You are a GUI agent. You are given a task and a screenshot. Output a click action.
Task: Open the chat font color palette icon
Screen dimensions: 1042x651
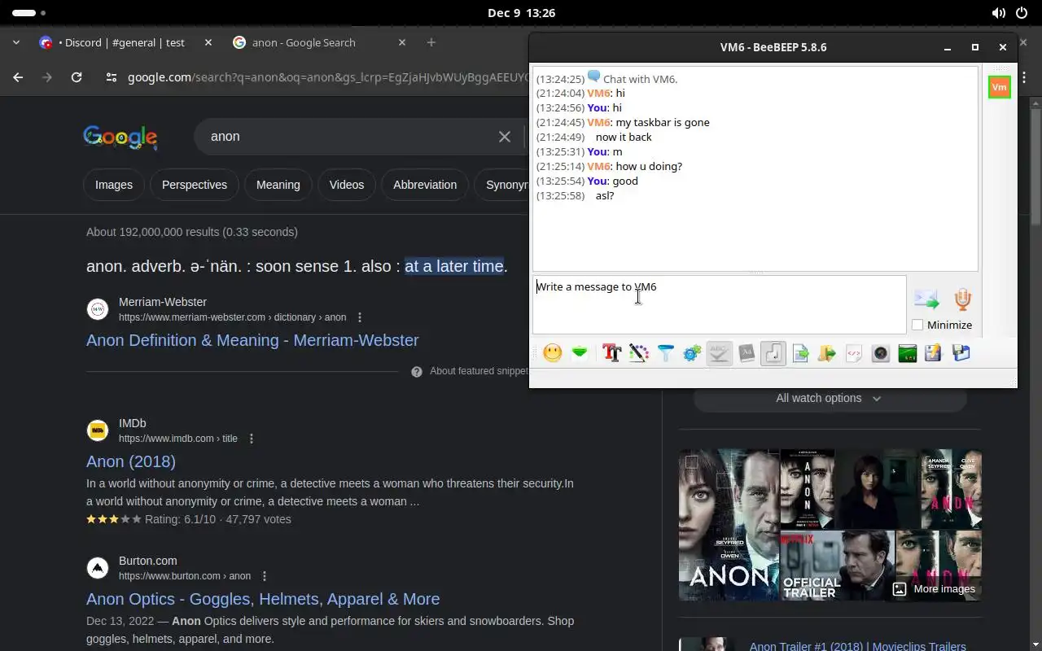tap(639, 353)
